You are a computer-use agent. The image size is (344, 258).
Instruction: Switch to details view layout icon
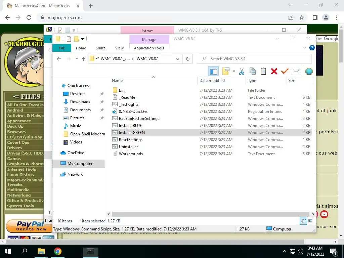tap(303, 221)
